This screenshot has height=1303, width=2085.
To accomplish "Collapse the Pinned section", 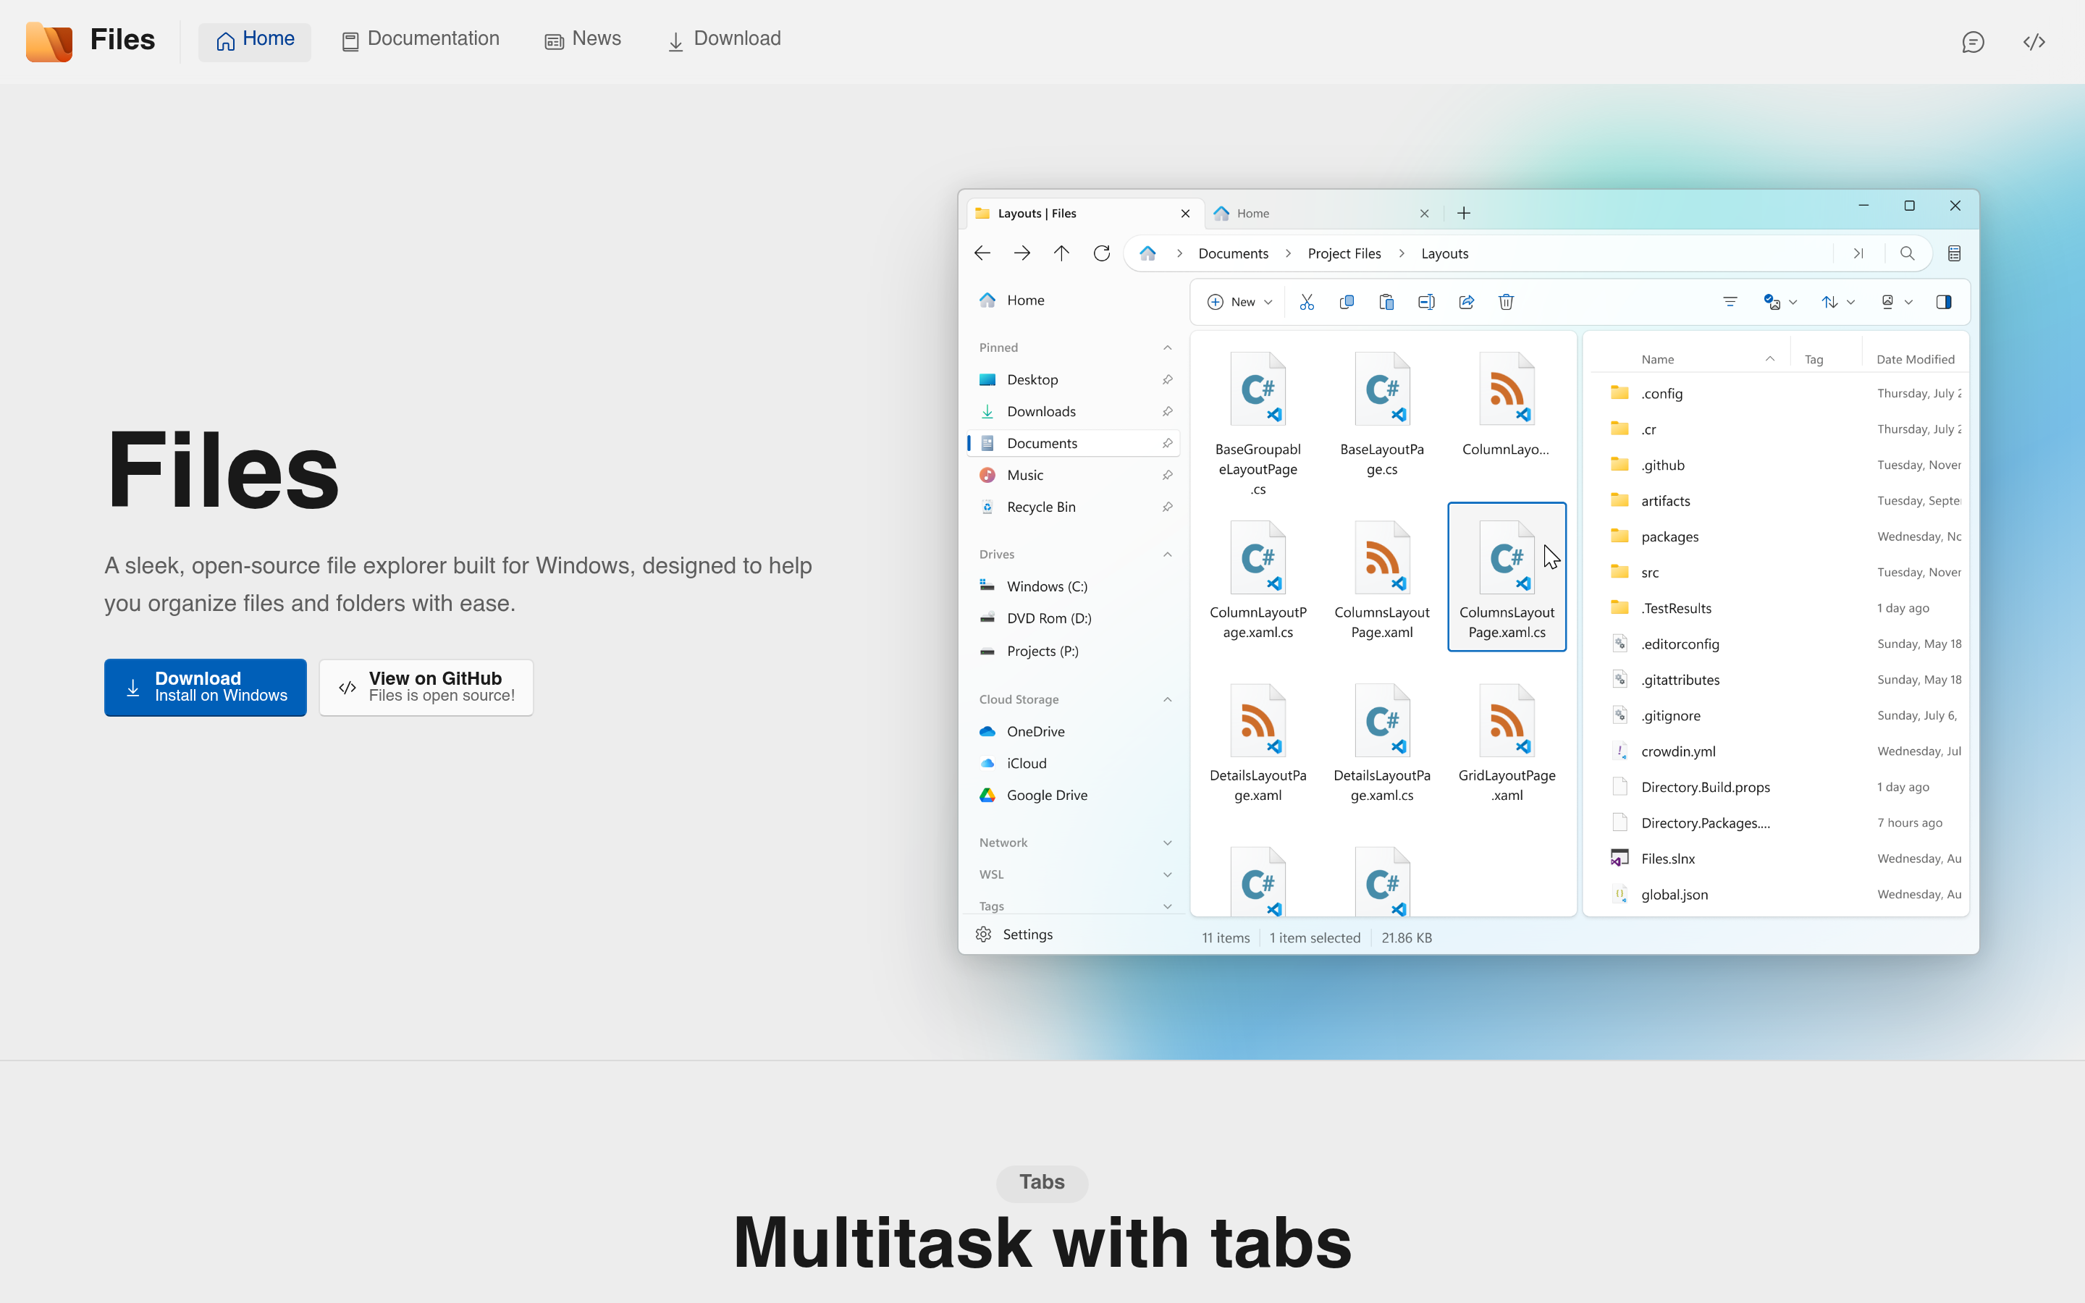I will pyautogui.click(x=1168, y=347).
